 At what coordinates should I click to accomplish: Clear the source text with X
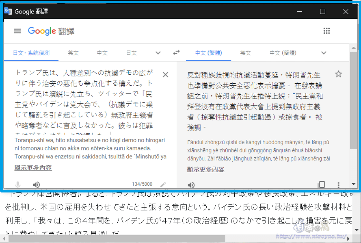[x=165, y=75]
